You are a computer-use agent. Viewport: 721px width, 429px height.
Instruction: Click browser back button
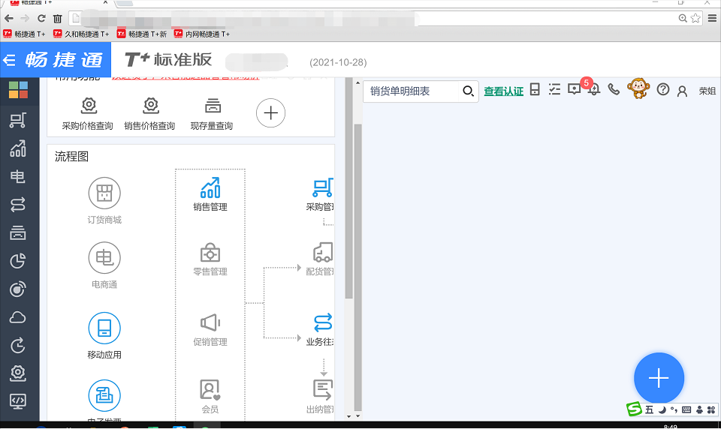[9, 18]
